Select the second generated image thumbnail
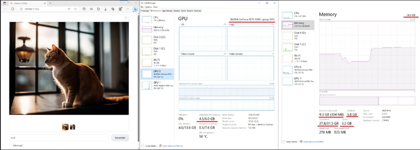This screenshot has height=150, width=420. point(72,127)
